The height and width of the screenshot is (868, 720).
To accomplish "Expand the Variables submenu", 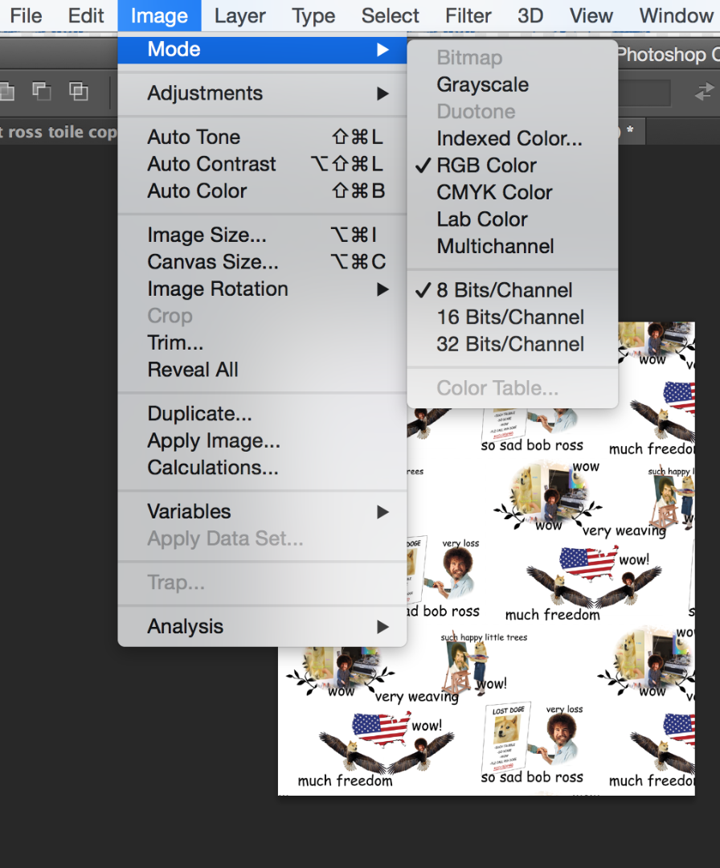I will (262, 511).
